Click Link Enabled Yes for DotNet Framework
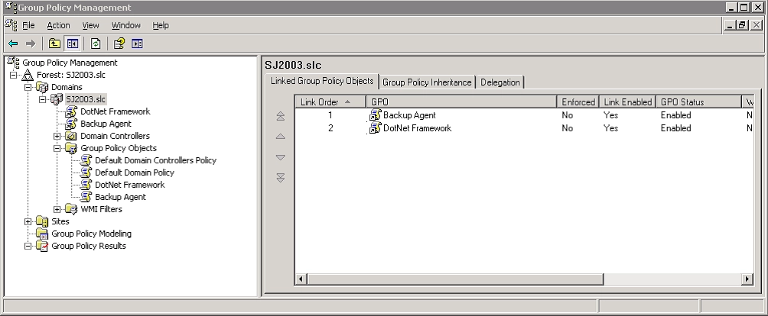The image size is (768, 316). coord(610,128)
